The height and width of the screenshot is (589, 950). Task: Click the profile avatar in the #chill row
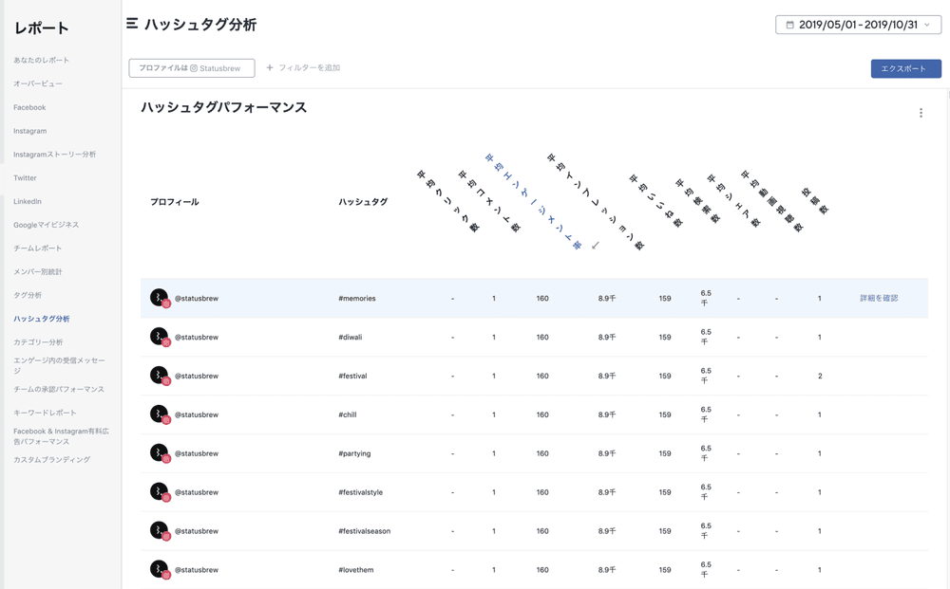click(x=160, y=414)
